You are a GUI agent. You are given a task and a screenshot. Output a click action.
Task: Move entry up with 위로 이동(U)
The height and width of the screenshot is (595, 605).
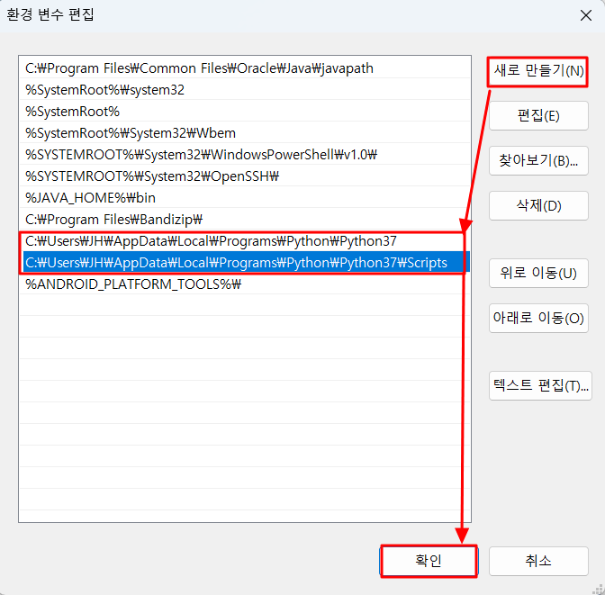pos(538,273)
